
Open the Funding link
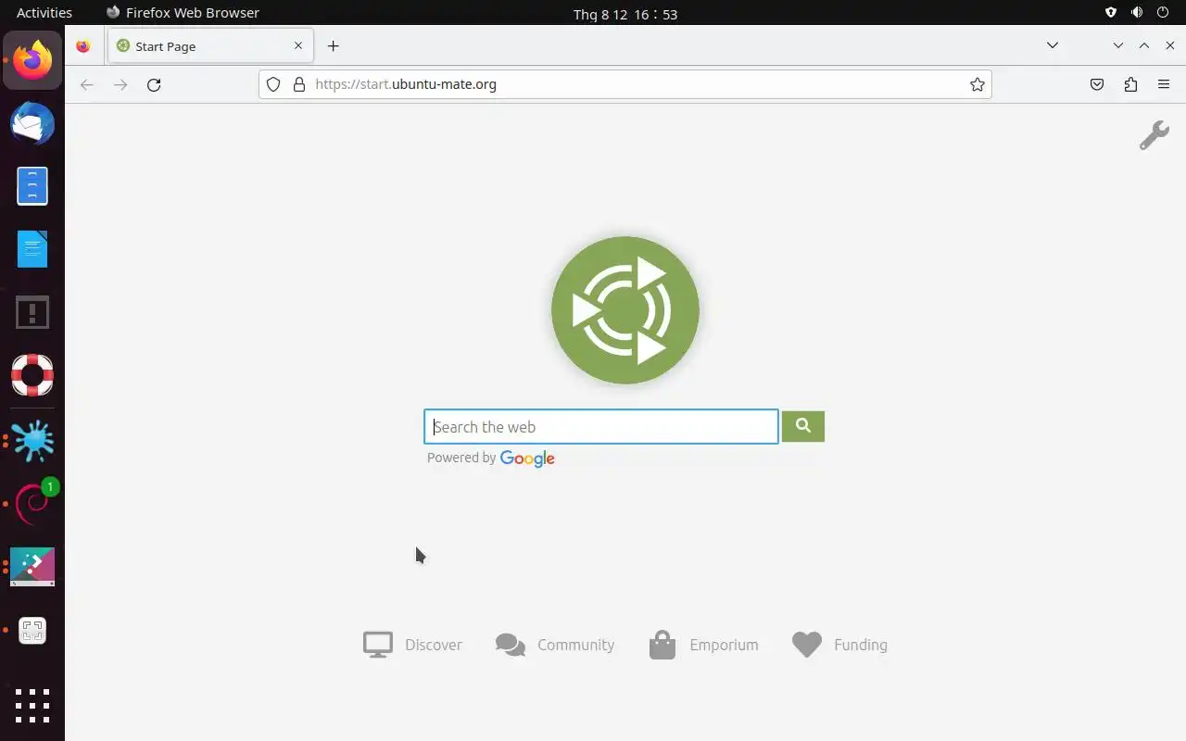point(839,645)
